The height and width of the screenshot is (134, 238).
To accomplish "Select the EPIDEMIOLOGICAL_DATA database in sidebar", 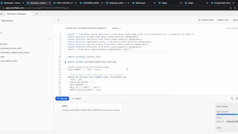I will (x=11, y=48).
